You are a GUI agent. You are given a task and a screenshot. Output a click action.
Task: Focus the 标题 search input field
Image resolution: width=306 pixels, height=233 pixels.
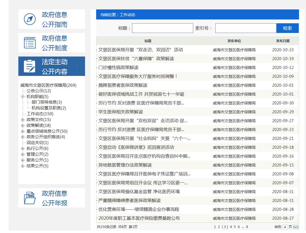click(162, 28)
